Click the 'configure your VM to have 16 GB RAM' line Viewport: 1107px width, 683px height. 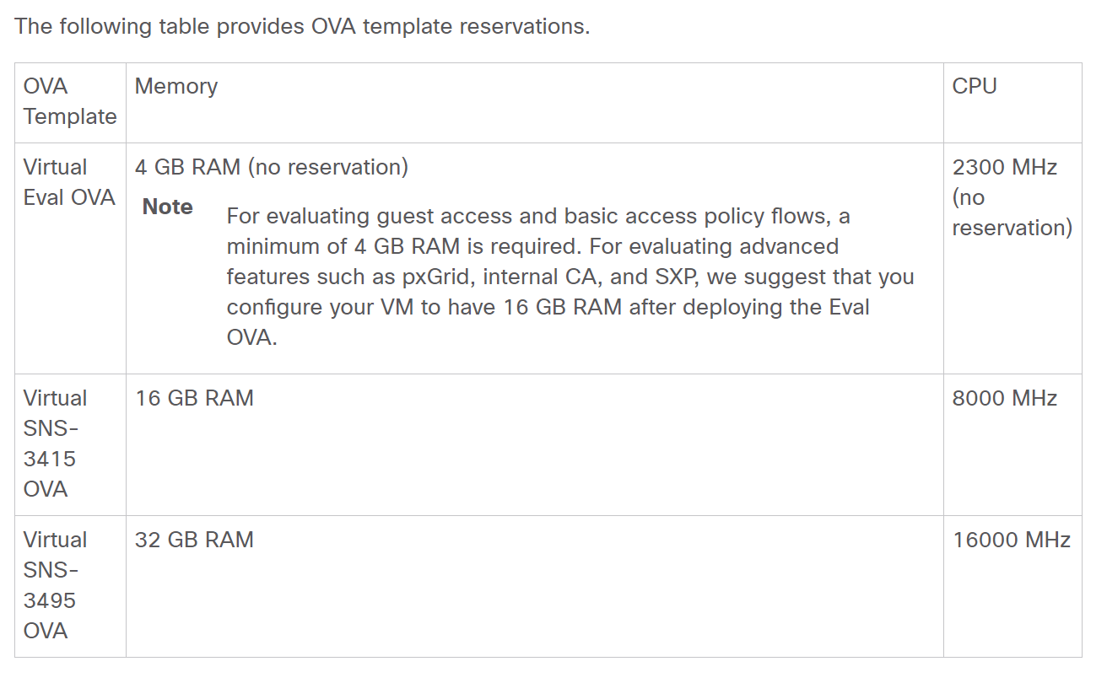548,307
